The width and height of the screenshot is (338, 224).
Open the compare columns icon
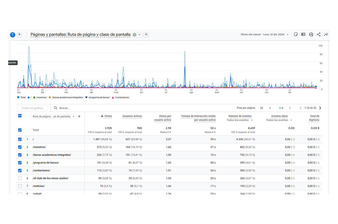pos(303,34)
